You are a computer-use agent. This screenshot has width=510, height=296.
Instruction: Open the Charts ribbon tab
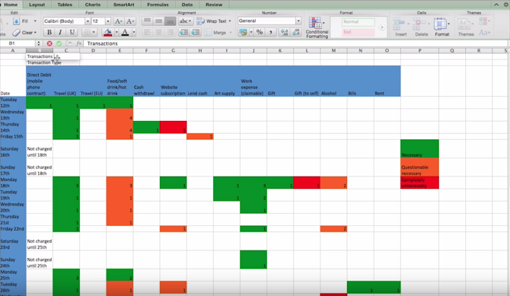[x=93, y=5]
